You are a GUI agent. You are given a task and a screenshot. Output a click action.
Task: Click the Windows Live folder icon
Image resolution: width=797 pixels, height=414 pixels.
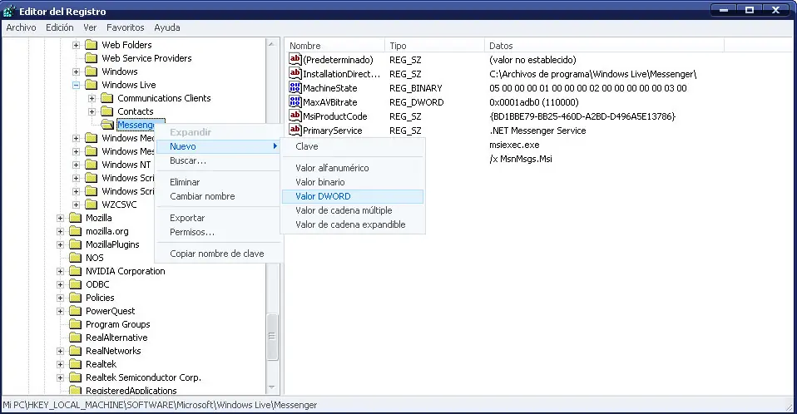(91, 85)
